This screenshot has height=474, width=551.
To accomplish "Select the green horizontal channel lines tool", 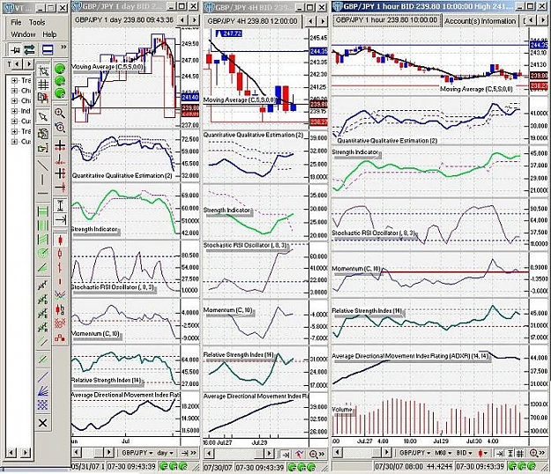I will [43, 211].
